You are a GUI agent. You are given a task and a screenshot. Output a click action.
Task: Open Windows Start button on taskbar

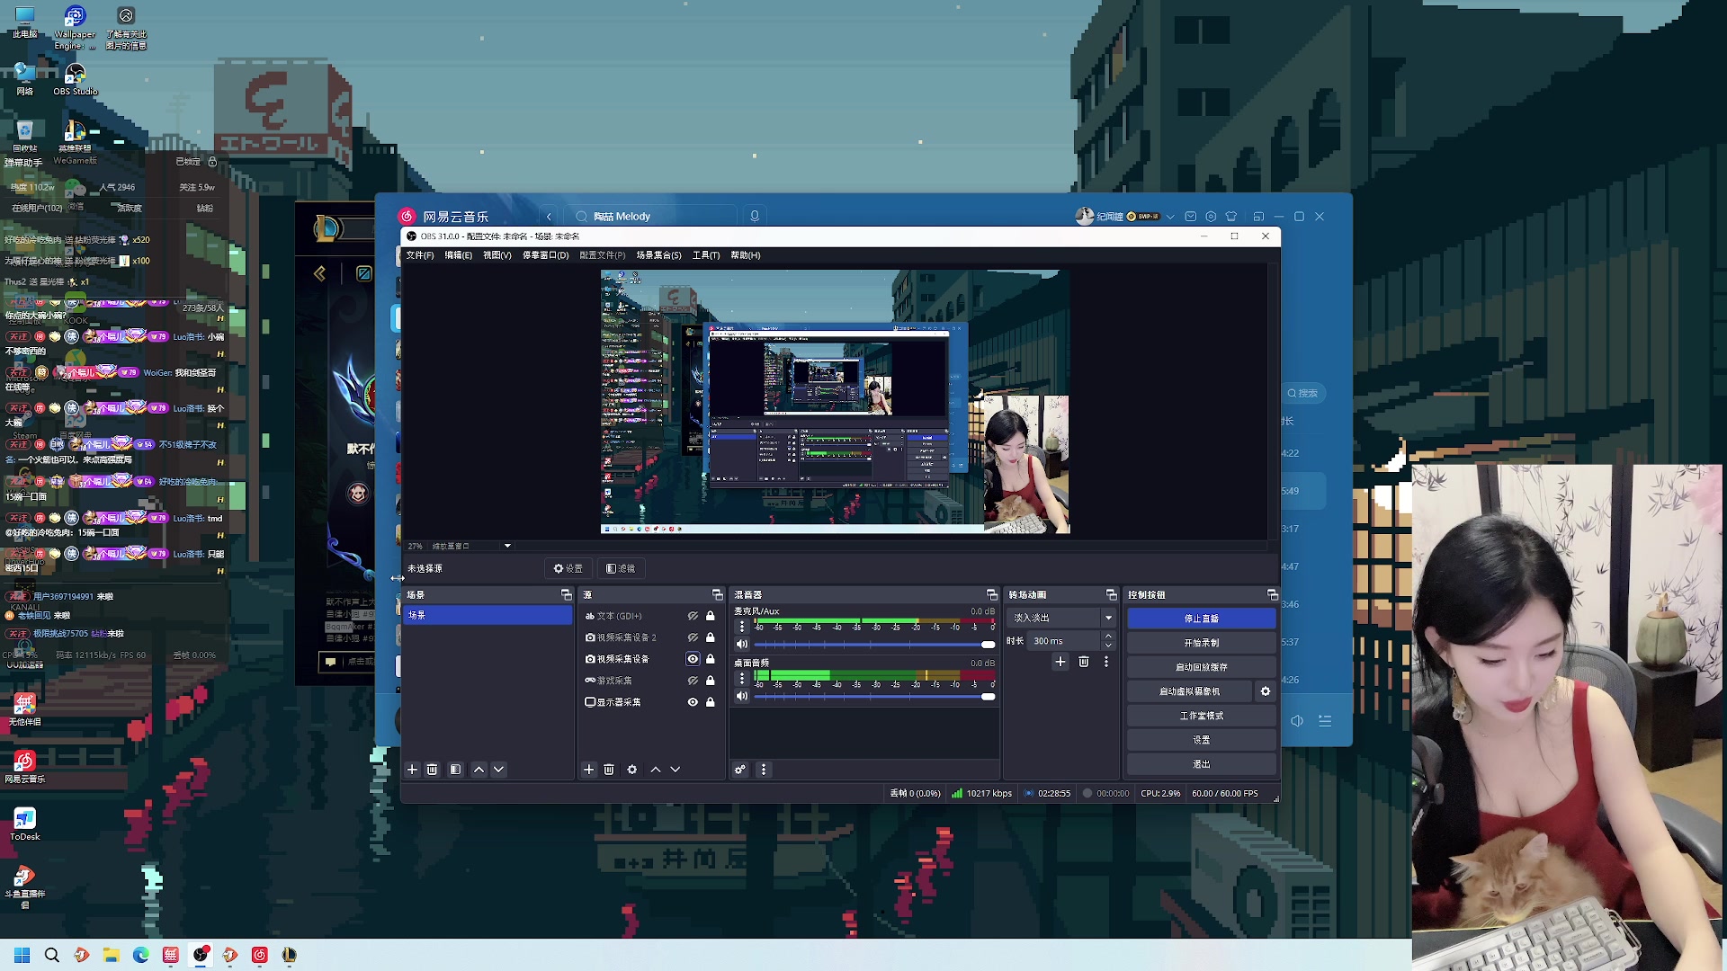[22, 955]
